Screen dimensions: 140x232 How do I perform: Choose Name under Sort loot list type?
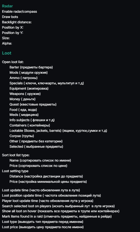(40, 160)
